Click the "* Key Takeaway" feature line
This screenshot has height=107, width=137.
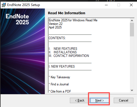(59, 77)
